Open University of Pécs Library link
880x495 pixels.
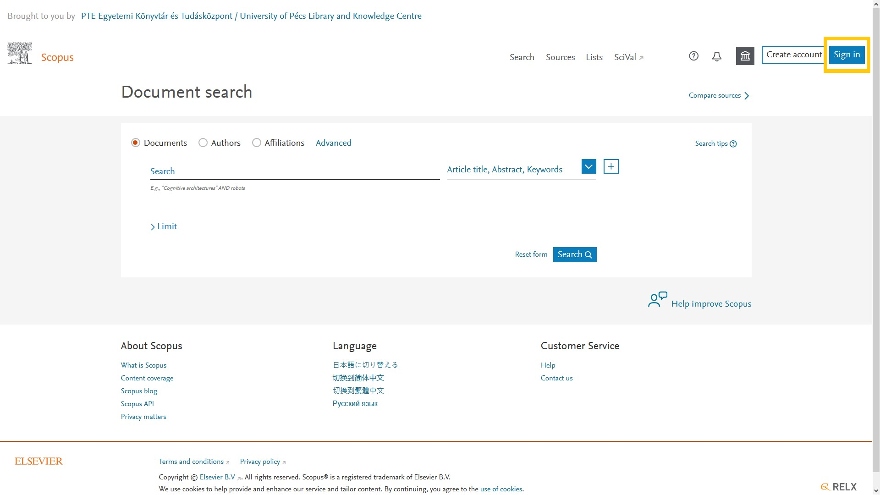coord(251,16)
